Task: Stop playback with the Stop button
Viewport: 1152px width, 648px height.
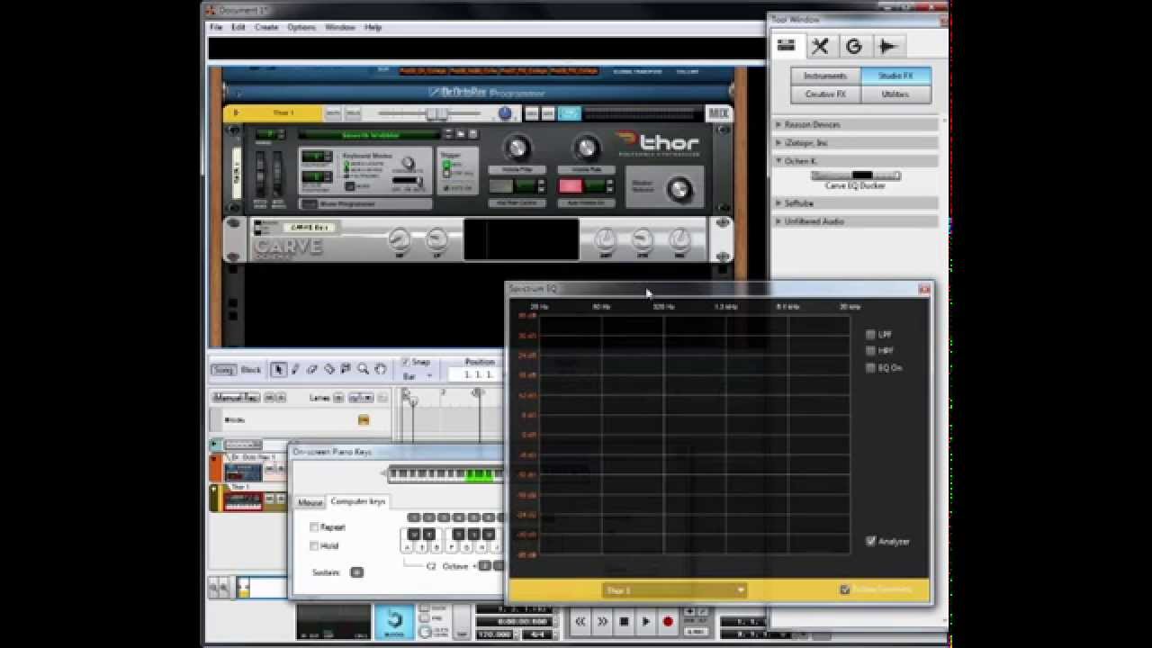Action: click(x=624, y=621)
